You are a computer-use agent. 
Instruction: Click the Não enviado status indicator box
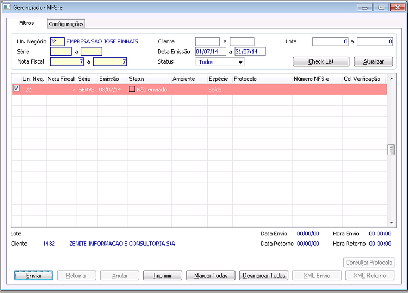click(x=132, y=89)
